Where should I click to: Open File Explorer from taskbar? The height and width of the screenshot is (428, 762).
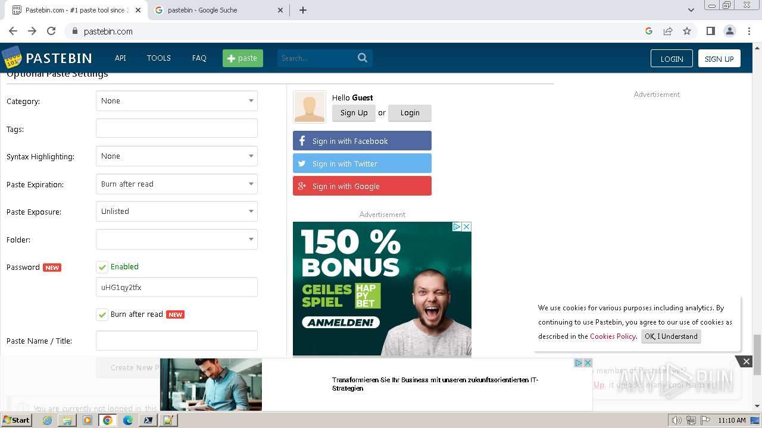point(67,420)
